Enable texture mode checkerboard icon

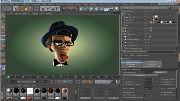(x=3, y=27)
